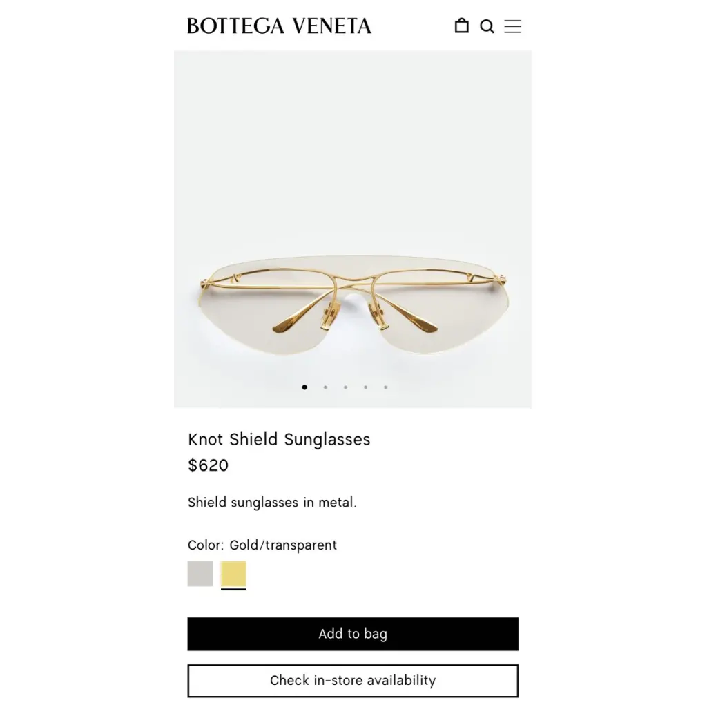This screenshot has height=707, width=707.
Task: Show the fifth carousel image dot
Action: pyautogui.click(x=385, y=387)
